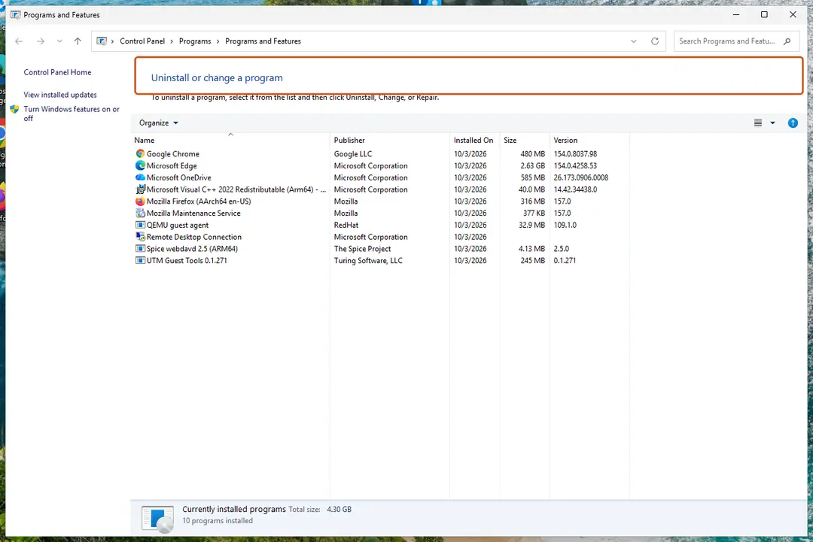The width and height of the screenshot is (813, 542).
Task: Open Turn Windows features on or off
Action: pos(72,114)
